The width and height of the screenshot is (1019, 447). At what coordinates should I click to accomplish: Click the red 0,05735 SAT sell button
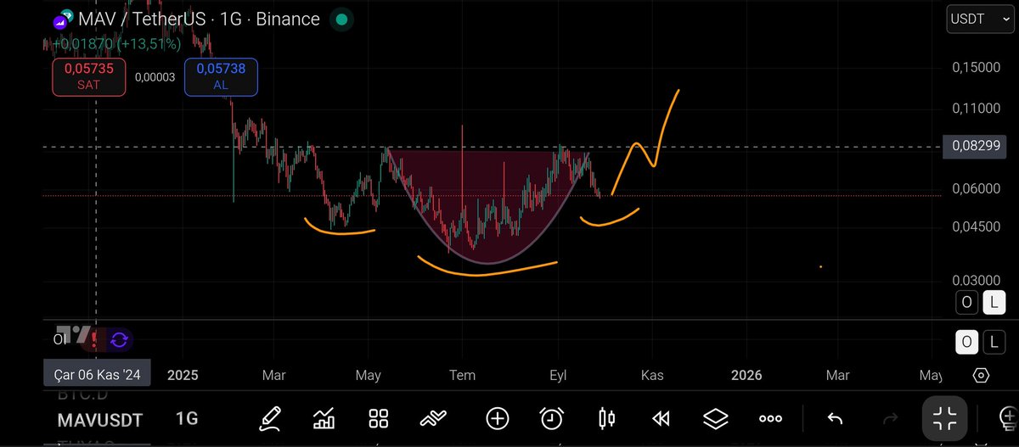(88, 76)
